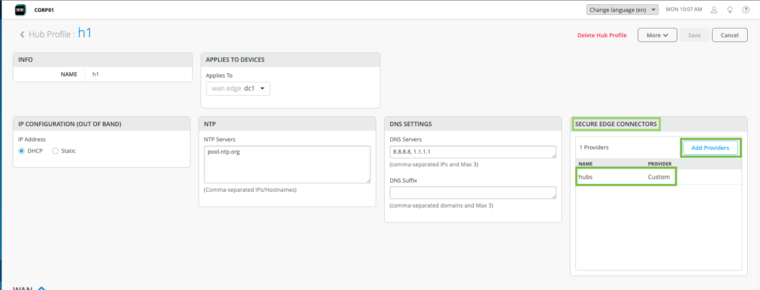This screenshot has width=760, height=290.
Task: Select the DHCP radio button
Action: click(22, 151)
